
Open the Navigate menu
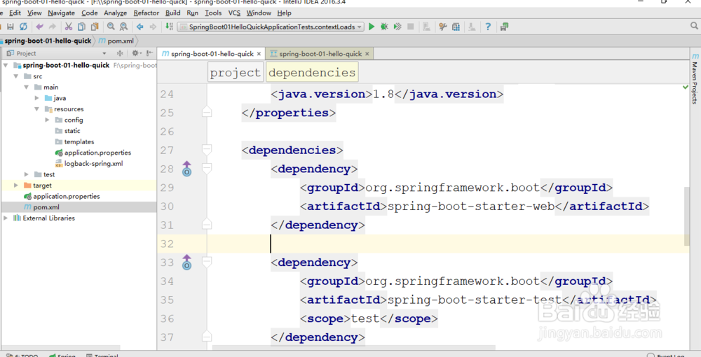(x=61, y=13)
